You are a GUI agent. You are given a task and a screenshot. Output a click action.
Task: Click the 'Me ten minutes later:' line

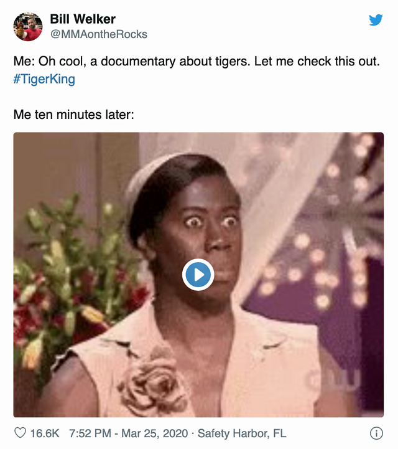point(74,115)
